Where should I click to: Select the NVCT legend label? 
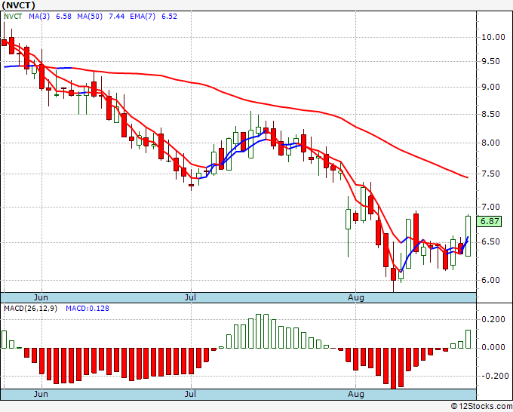click(x=13, y=17)
